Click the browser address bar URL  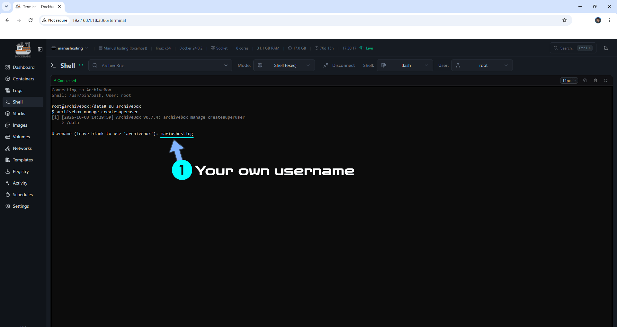coord(99,20)
